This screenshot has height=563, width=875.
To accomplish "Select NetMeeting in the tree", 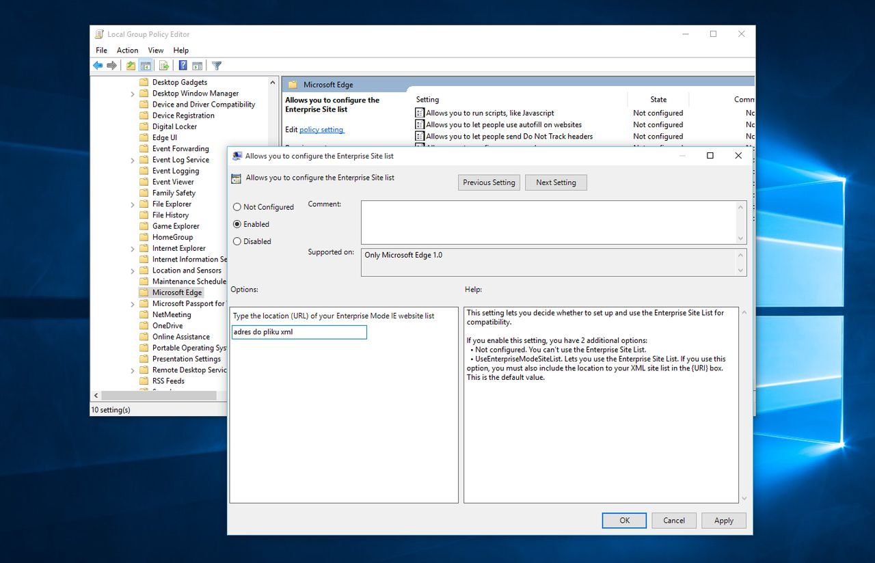I will coord(172,315).
